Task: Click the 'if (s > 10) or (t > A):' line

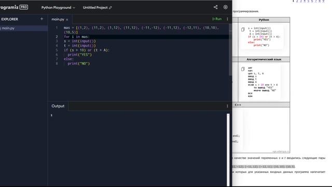Action: 87,50
